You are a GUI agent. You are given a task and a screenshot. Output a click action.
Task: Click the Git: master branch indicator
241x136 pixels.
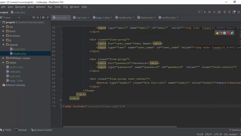click(x=231, y=134)
